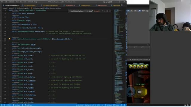191x107 pixels.
Task: Switch to the T01LightningBolt.cs tab
Action: [x=30, y=5]
